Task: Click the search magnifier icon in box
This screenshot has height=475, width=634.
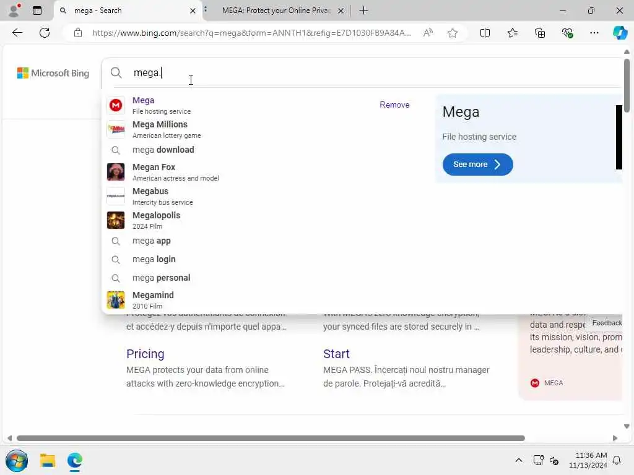Action: [116, 73]
